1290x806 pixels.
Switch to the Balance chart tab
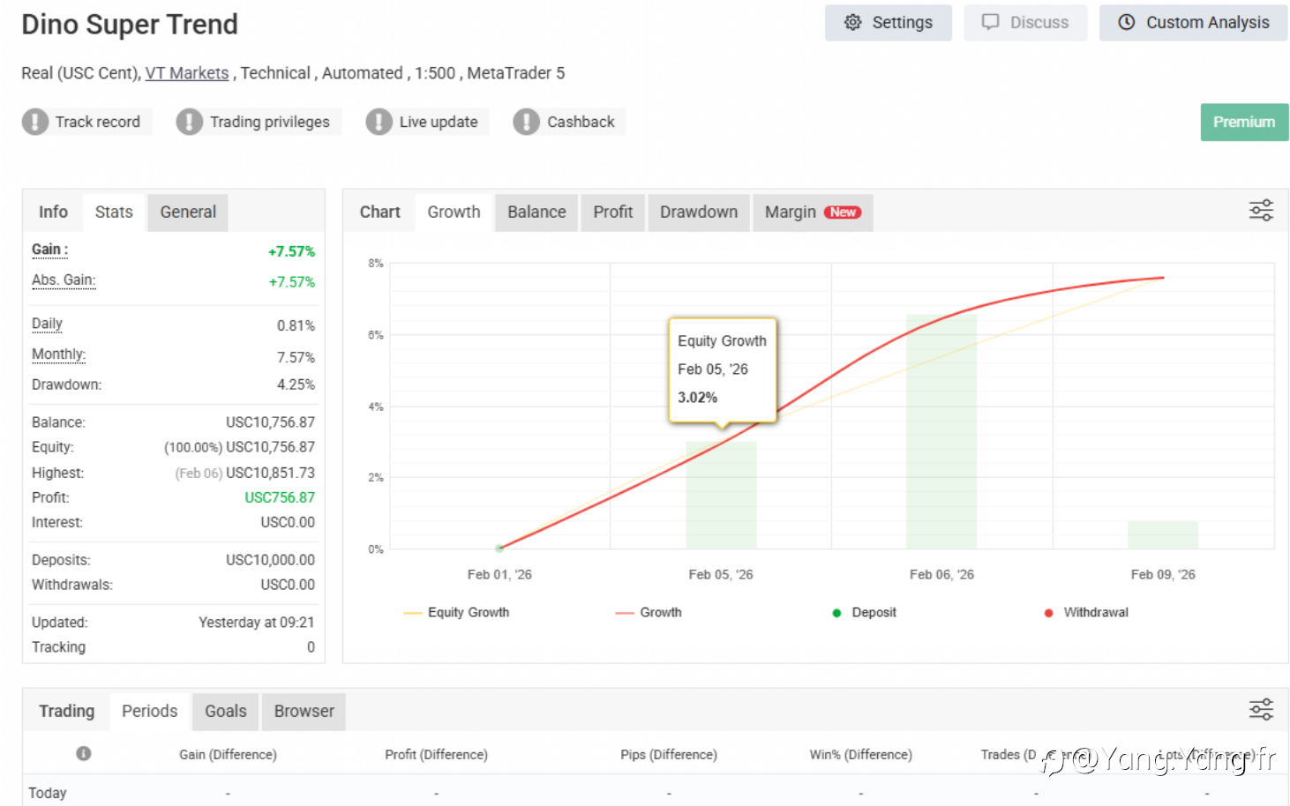[536, 213]
